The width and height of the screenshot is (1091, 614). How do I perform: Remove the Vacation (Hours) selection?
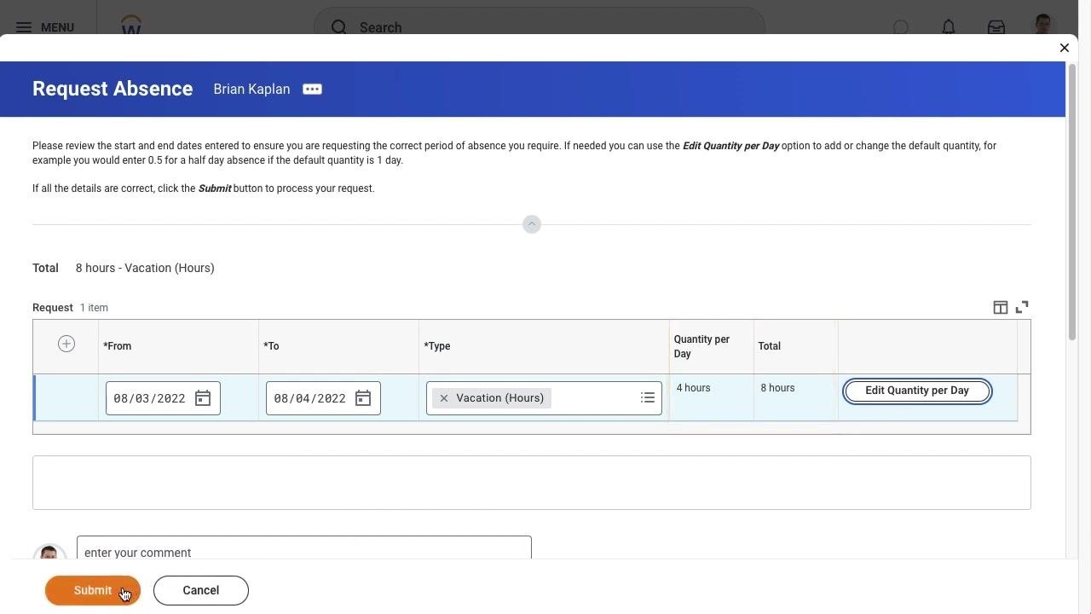pos(444,398)
